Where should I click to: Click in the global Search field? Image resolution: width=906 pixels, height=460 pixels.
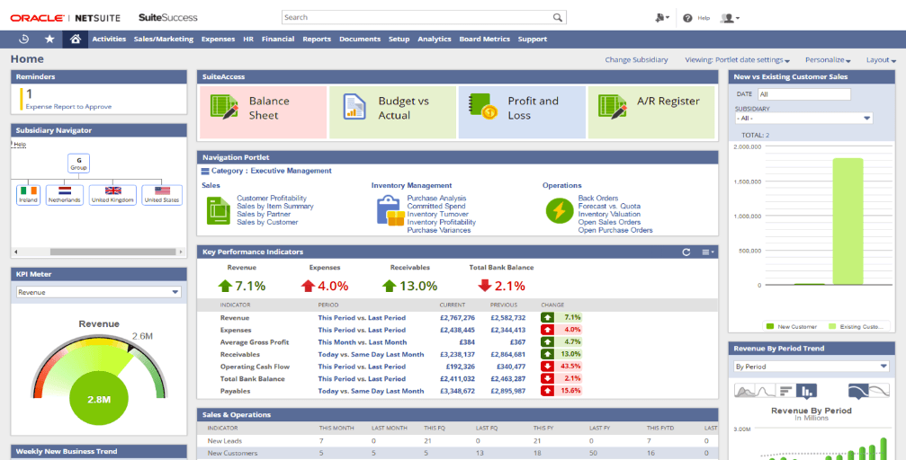(x=416, y=17)
